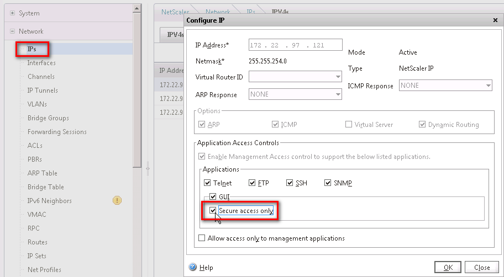Uncheck the SSH application checkbox
This screenshot has height=277, width=504.
[x=290, y=183]
